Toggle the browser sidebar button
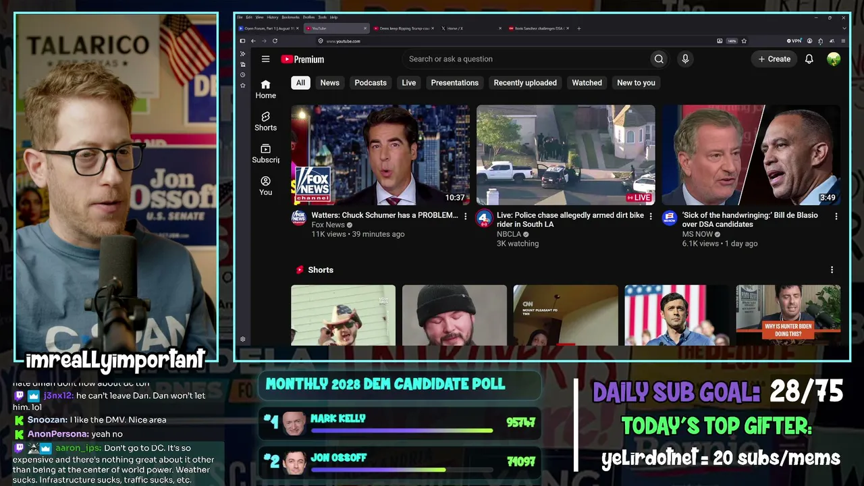Image resolution: width=864 pixels, height=486 pixels. point(242,41)
